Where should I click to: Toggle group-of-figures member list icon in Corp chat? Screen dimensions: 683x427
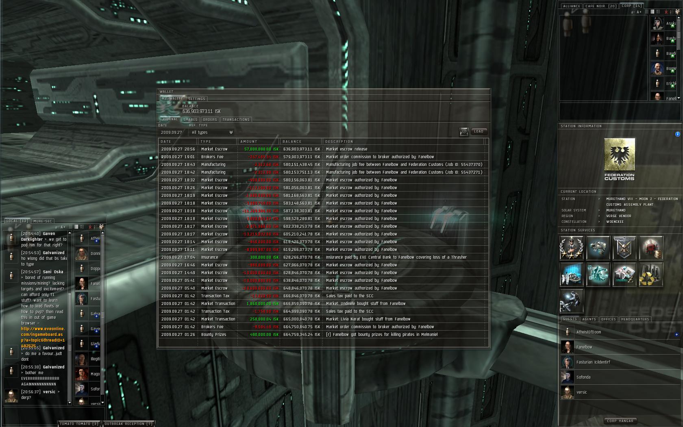(x=677, y=12)
